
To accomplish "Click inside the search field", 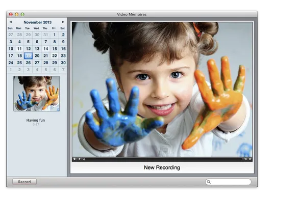I will click(x=228, y=182).
